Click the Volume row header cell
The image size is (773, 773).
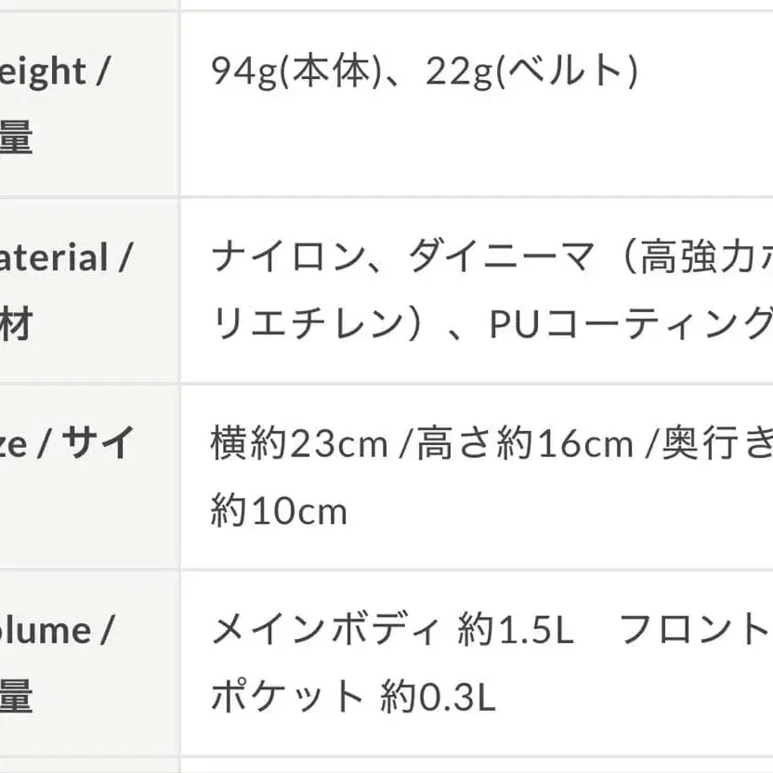(89, 663)
